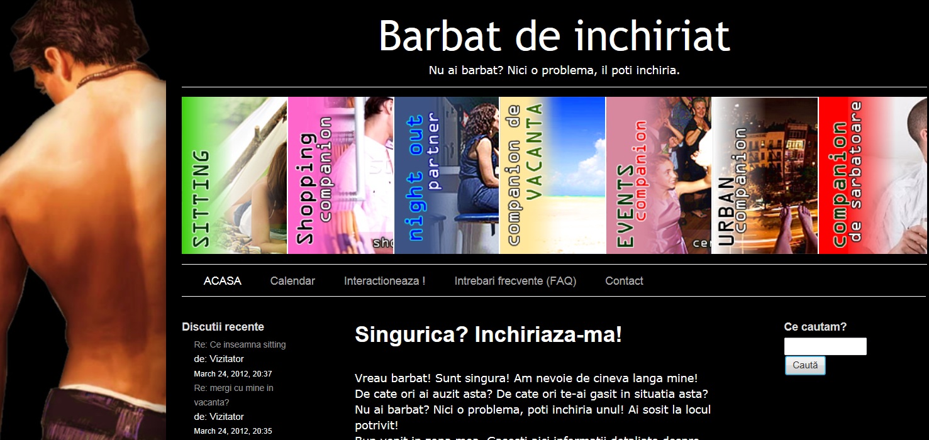
Task: Open 'Re: mergi cu mine in vacanta?'
Action: click(x=233, y=395)
